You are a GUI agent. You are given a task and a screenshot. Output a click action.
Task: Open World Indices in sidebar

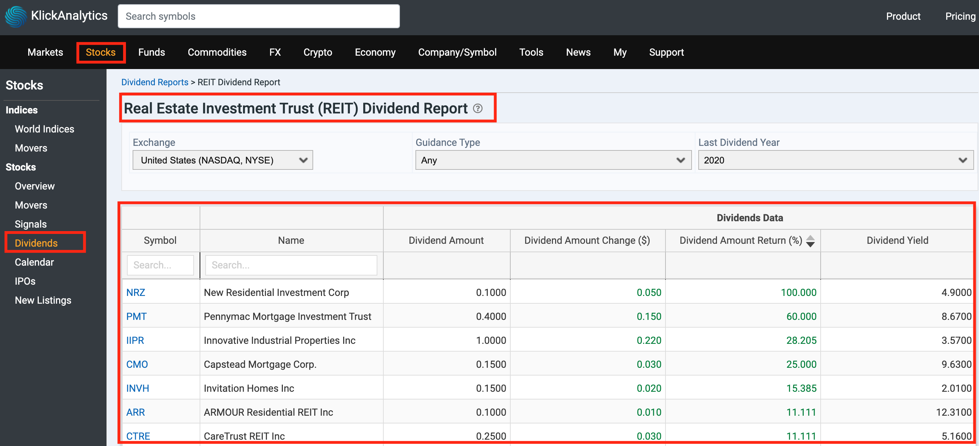coord(44,129)
